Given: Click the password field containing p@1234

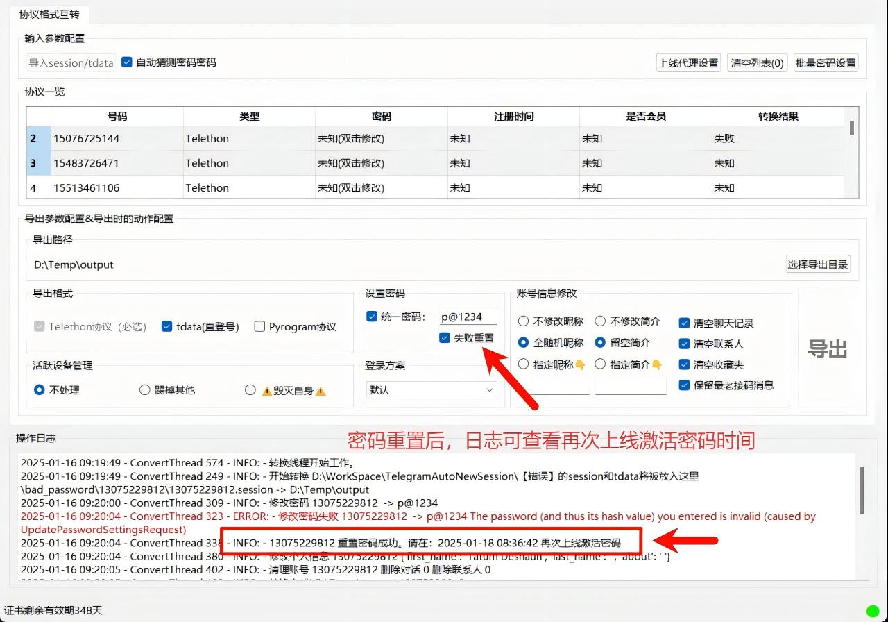Looking at the screenshot, I should [x=468, y=317].
